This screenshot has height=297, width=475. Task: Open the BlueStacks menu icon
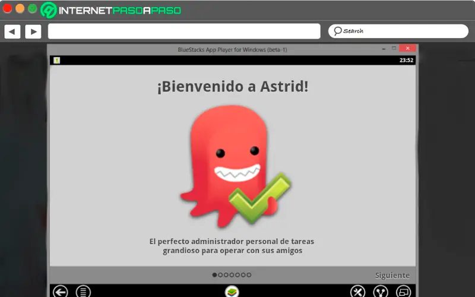[x=83, y=292]
